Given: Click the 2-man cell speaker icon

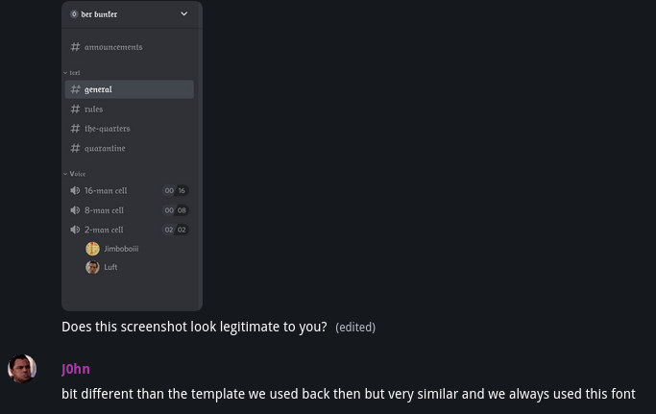Looking at the screenshot, I should (75, 230).
